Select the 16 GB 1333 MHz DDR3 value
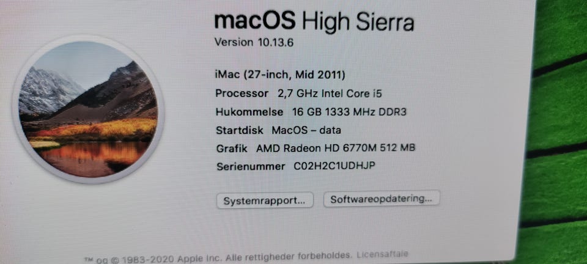This screenshot has width=587, height=264. click(x=349, y=111)
